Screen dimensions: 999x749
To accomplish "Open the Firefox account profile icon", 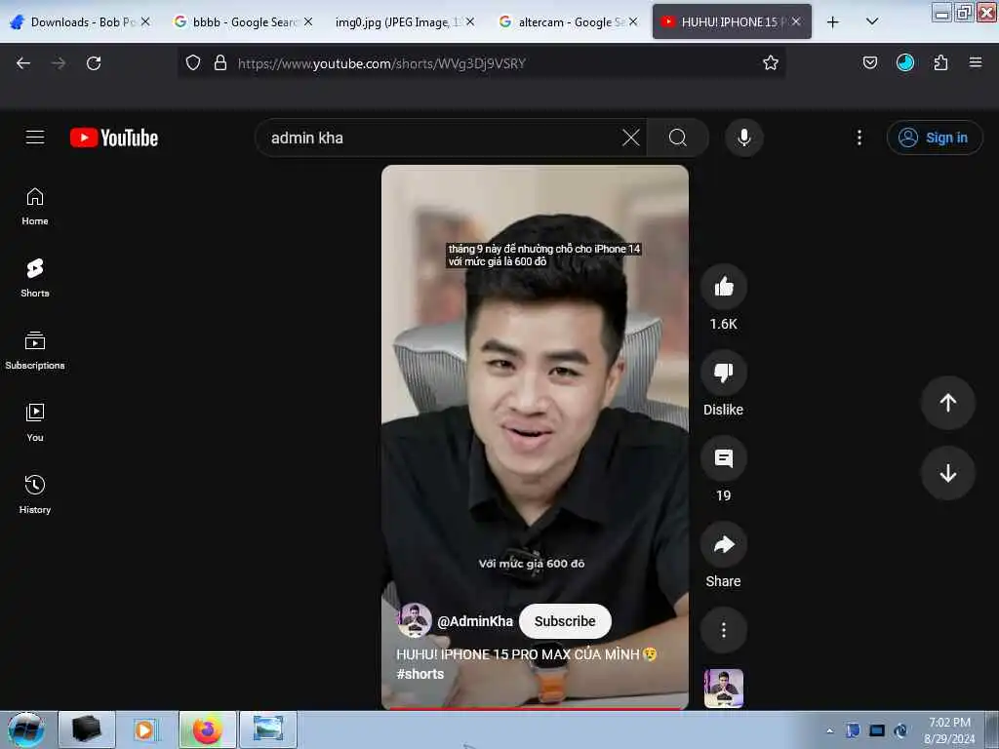I will coord(904,62).
